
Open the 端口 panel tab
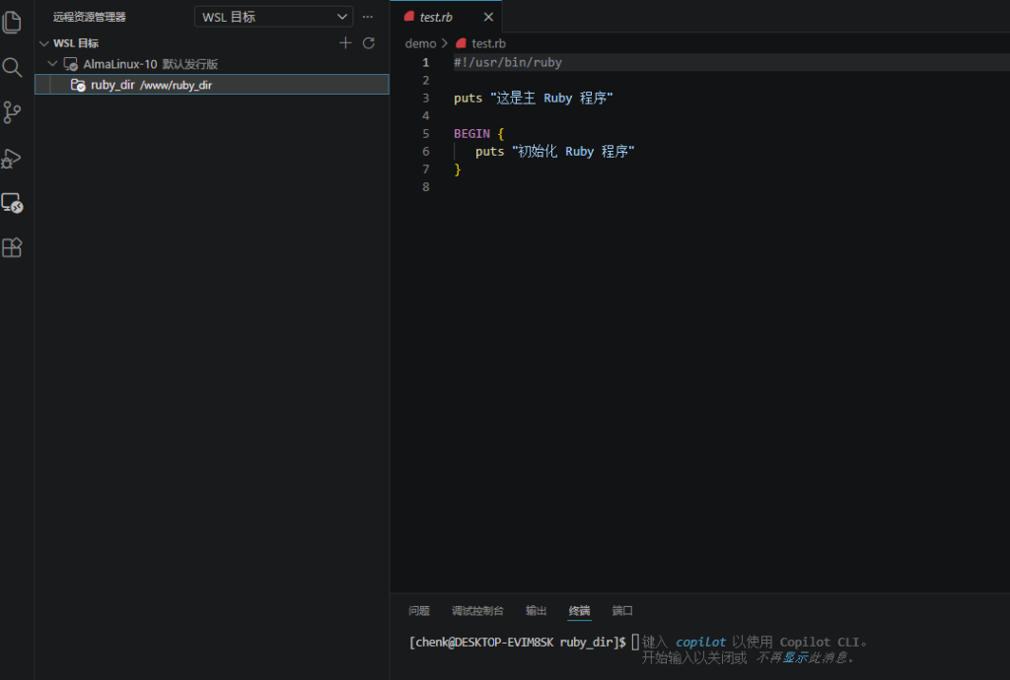tap(622, 610)
